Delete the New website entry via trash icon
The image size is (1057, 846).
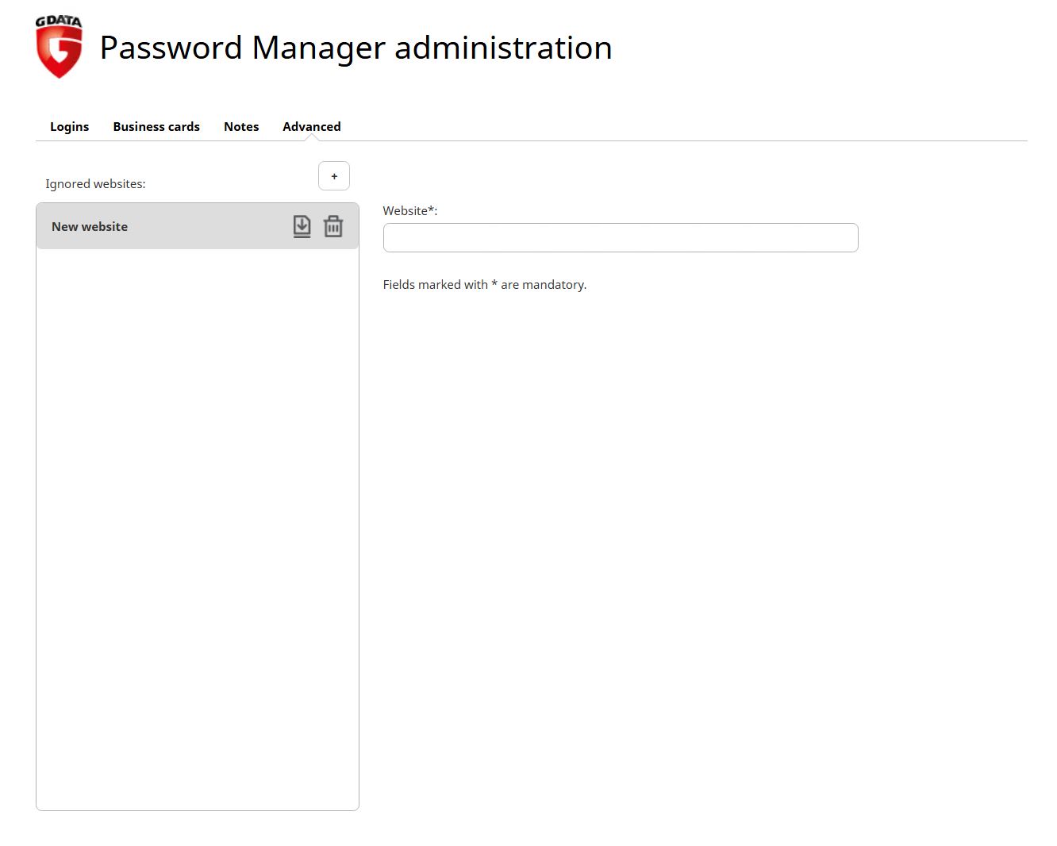coord(333,226)
